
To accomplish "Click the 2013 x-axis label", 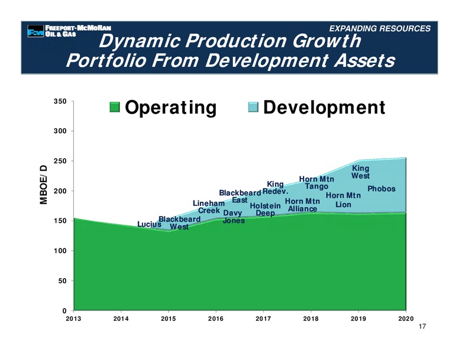I will pos(73,319).
